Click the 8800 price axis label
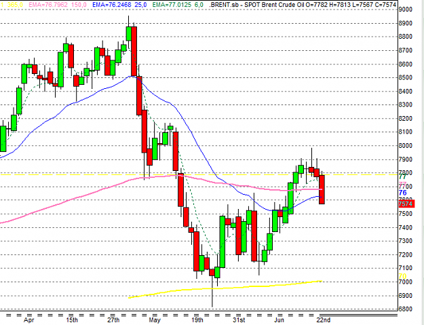This screenshot has height=325, width=424. point(405,37)
